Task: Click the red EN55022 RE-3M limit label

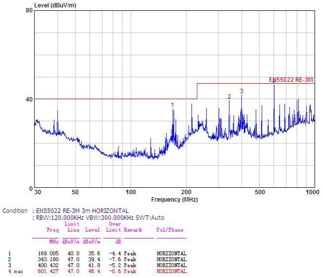Action: [x=291, y=80]
